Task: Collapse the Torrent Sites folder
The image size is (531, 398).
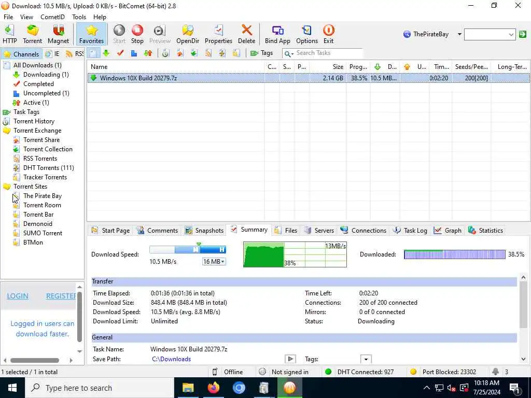Action: (x=7, y=187)
